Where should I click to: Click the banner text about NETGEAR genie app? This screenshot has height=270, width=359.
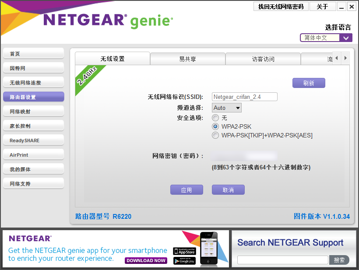click(x=88, y=254)
